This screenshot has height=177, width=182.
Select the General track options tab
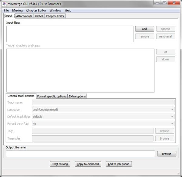click(x=21, y=96)
